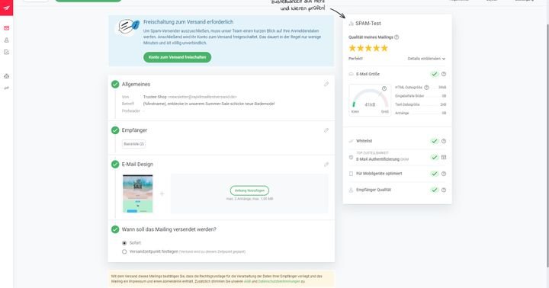Screen dimensions: 549x288
Task: Open help icon inside the size gauge
Action: pyautogui.click(x=384, y=88)
